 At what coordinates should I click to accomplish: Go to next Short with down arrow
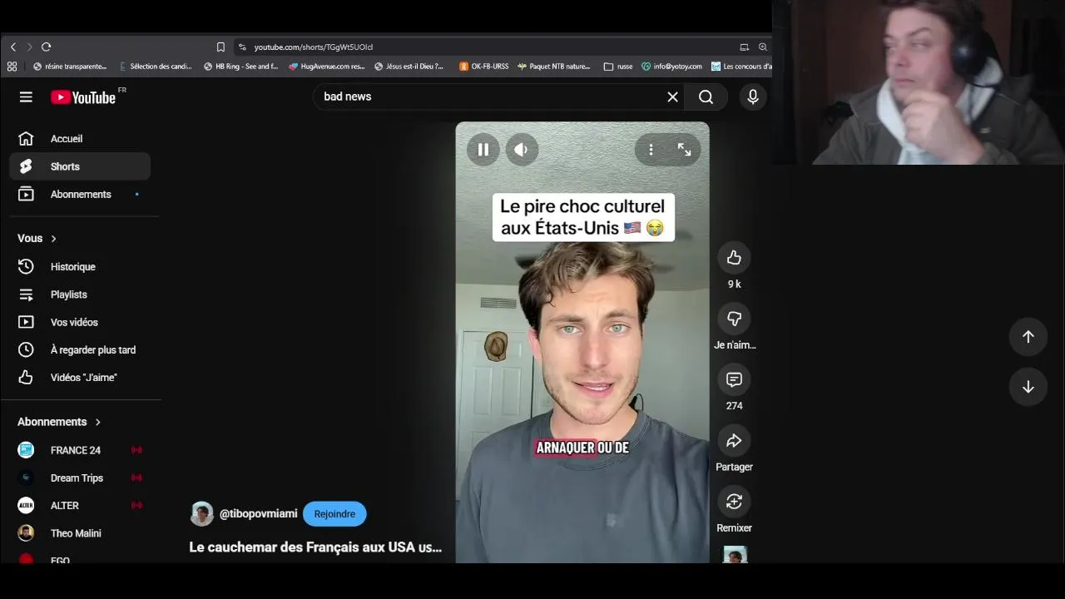1028,387
